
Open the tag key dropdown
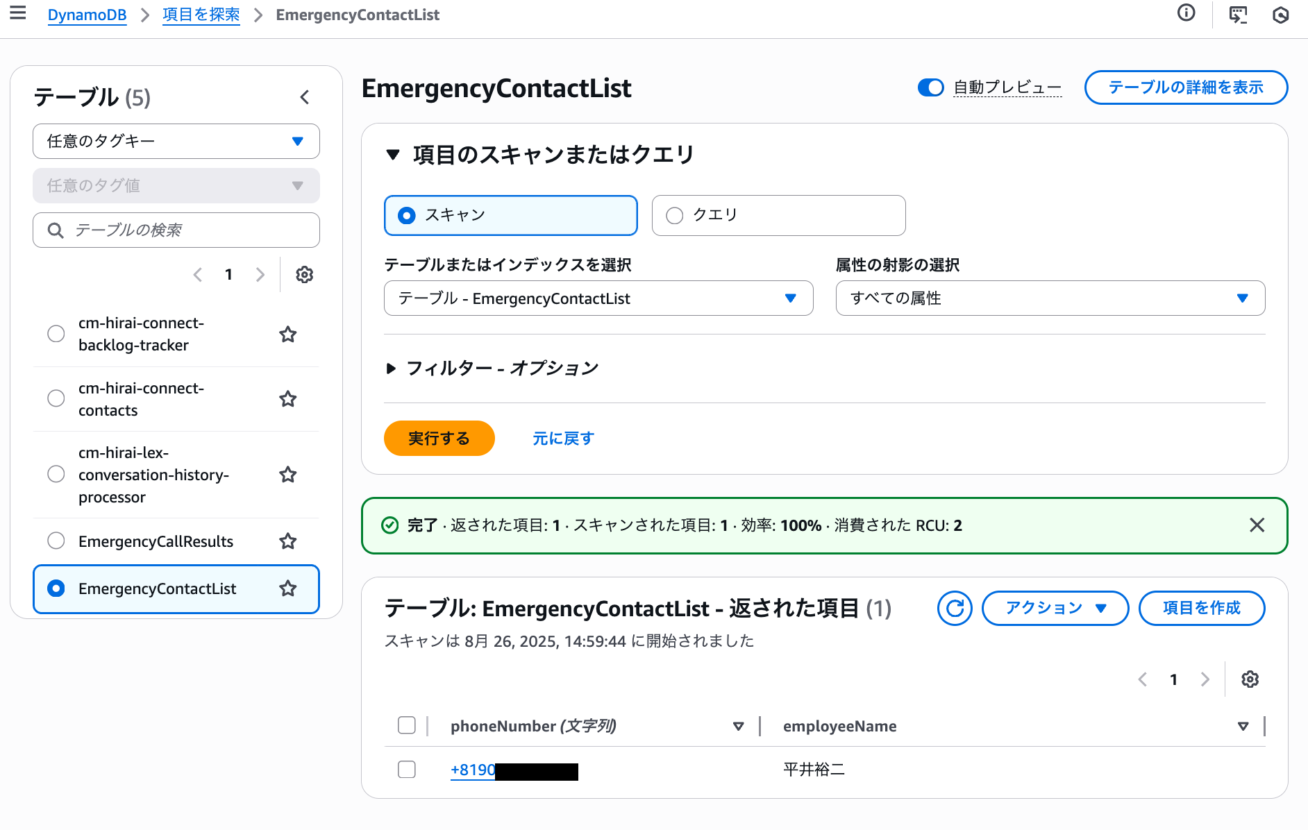[176, 142]
